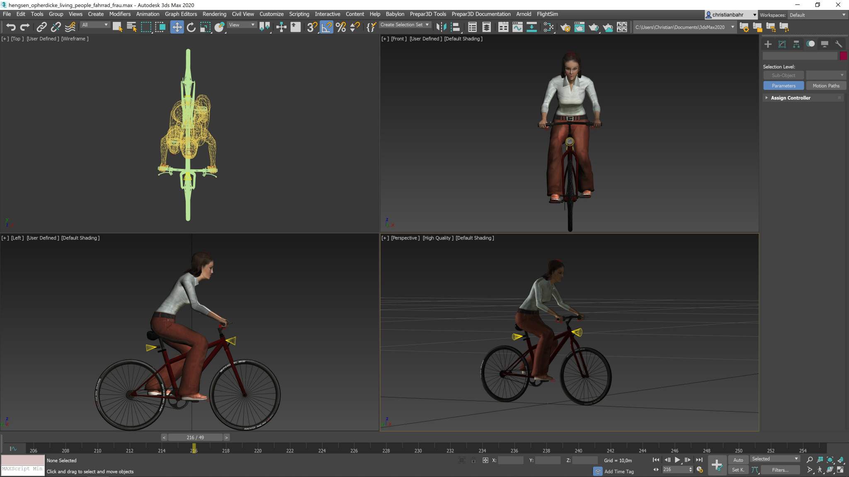Click the Set Keys plus button
The image size is (849, 477).
click(717, 465)
